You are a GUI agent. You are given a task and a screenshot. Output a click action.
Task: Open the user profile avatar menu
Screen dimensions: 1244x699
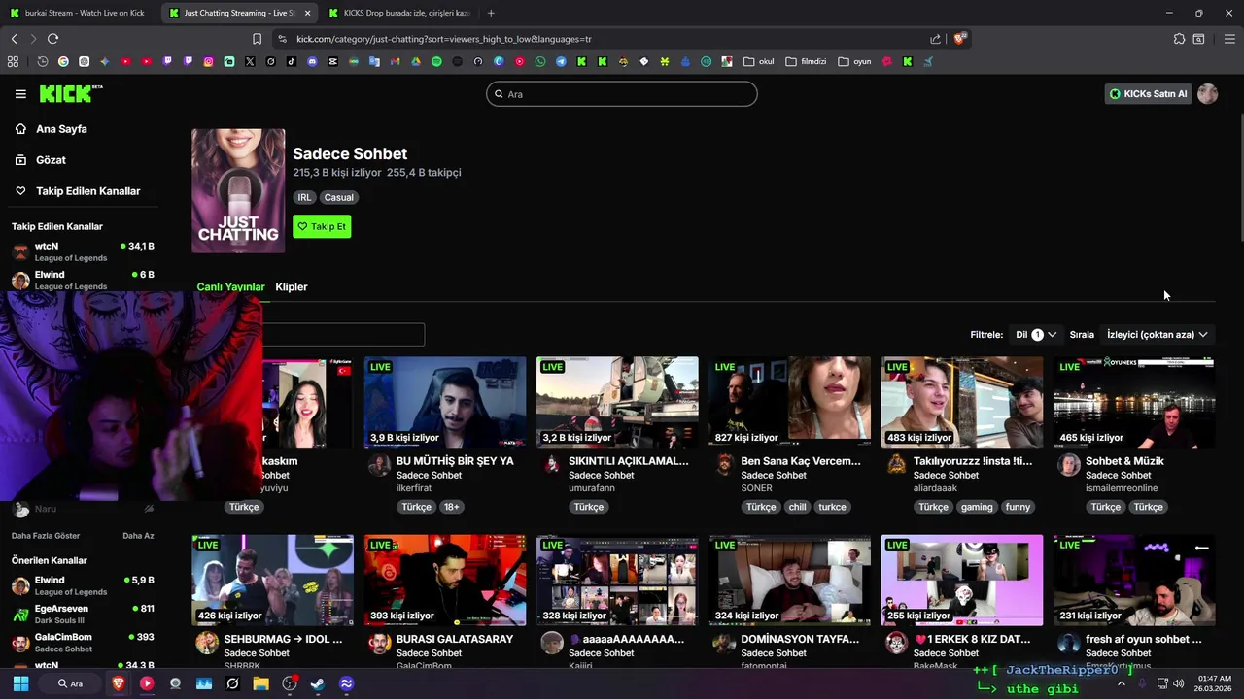[1208, 94]
